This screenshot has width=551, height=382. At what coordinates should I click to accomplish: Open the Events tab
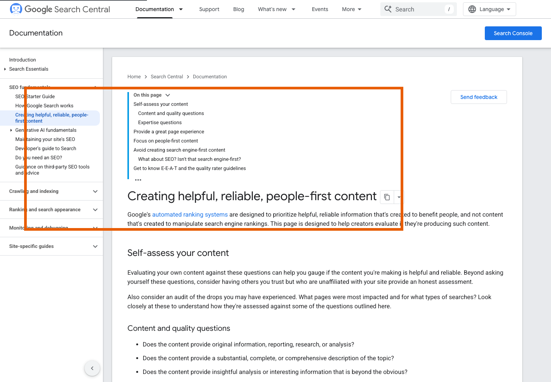tap(320, 9)
